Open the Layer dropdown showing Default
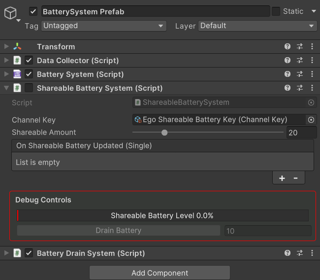 257,26
